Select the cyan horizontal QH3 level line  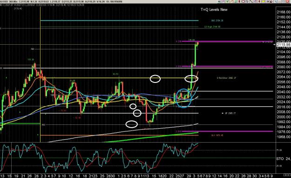tap(119, 21)
